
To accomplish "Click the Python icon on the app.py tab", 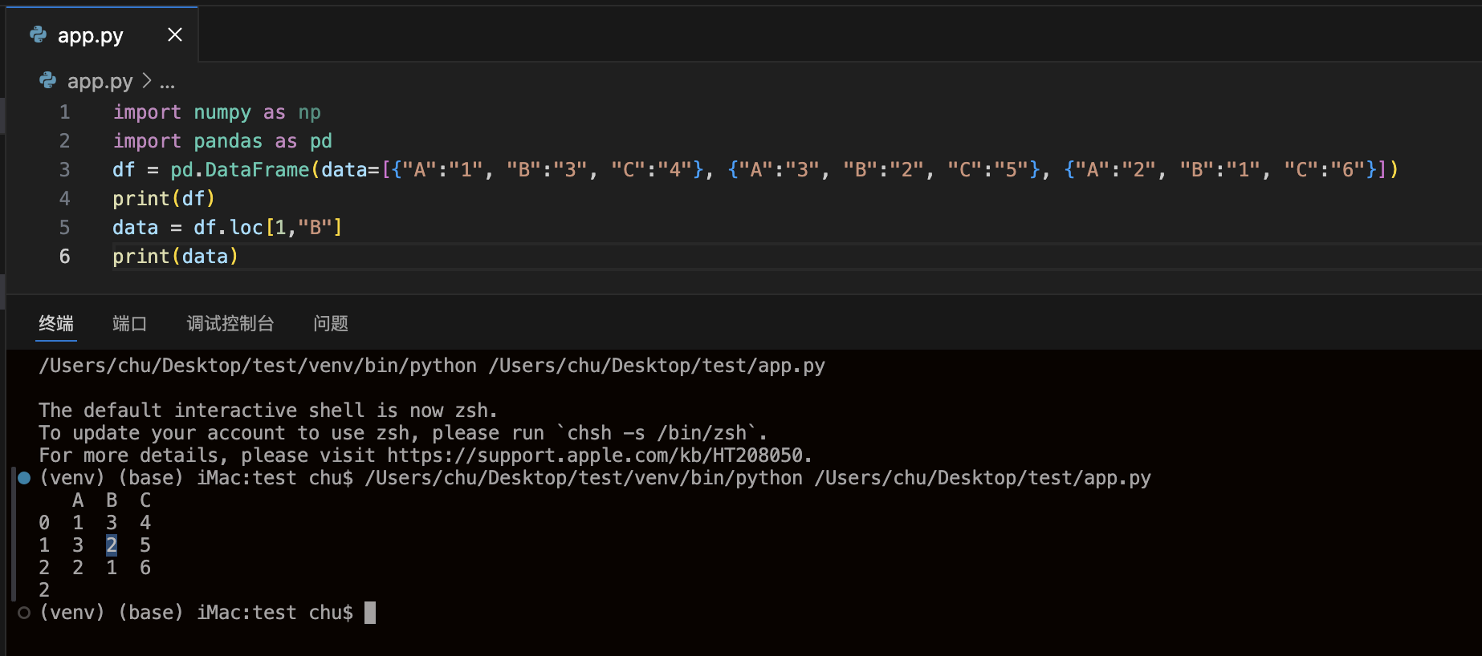I will click(38, 34).
